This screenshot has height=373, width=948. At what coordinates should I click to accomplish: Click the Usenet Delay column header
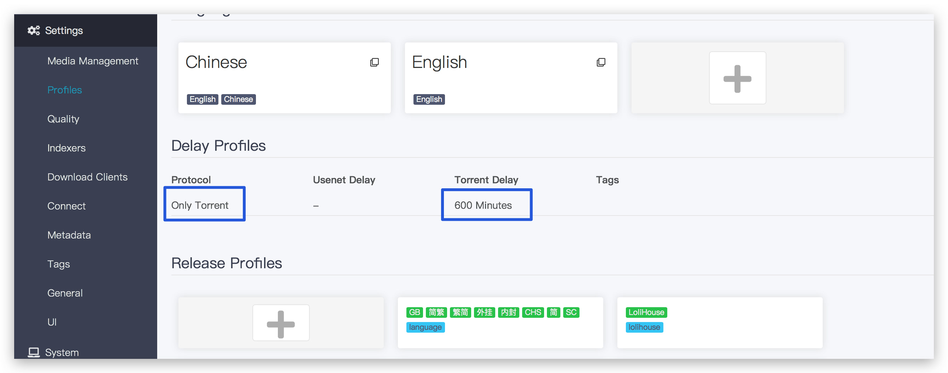click(344, 180)
